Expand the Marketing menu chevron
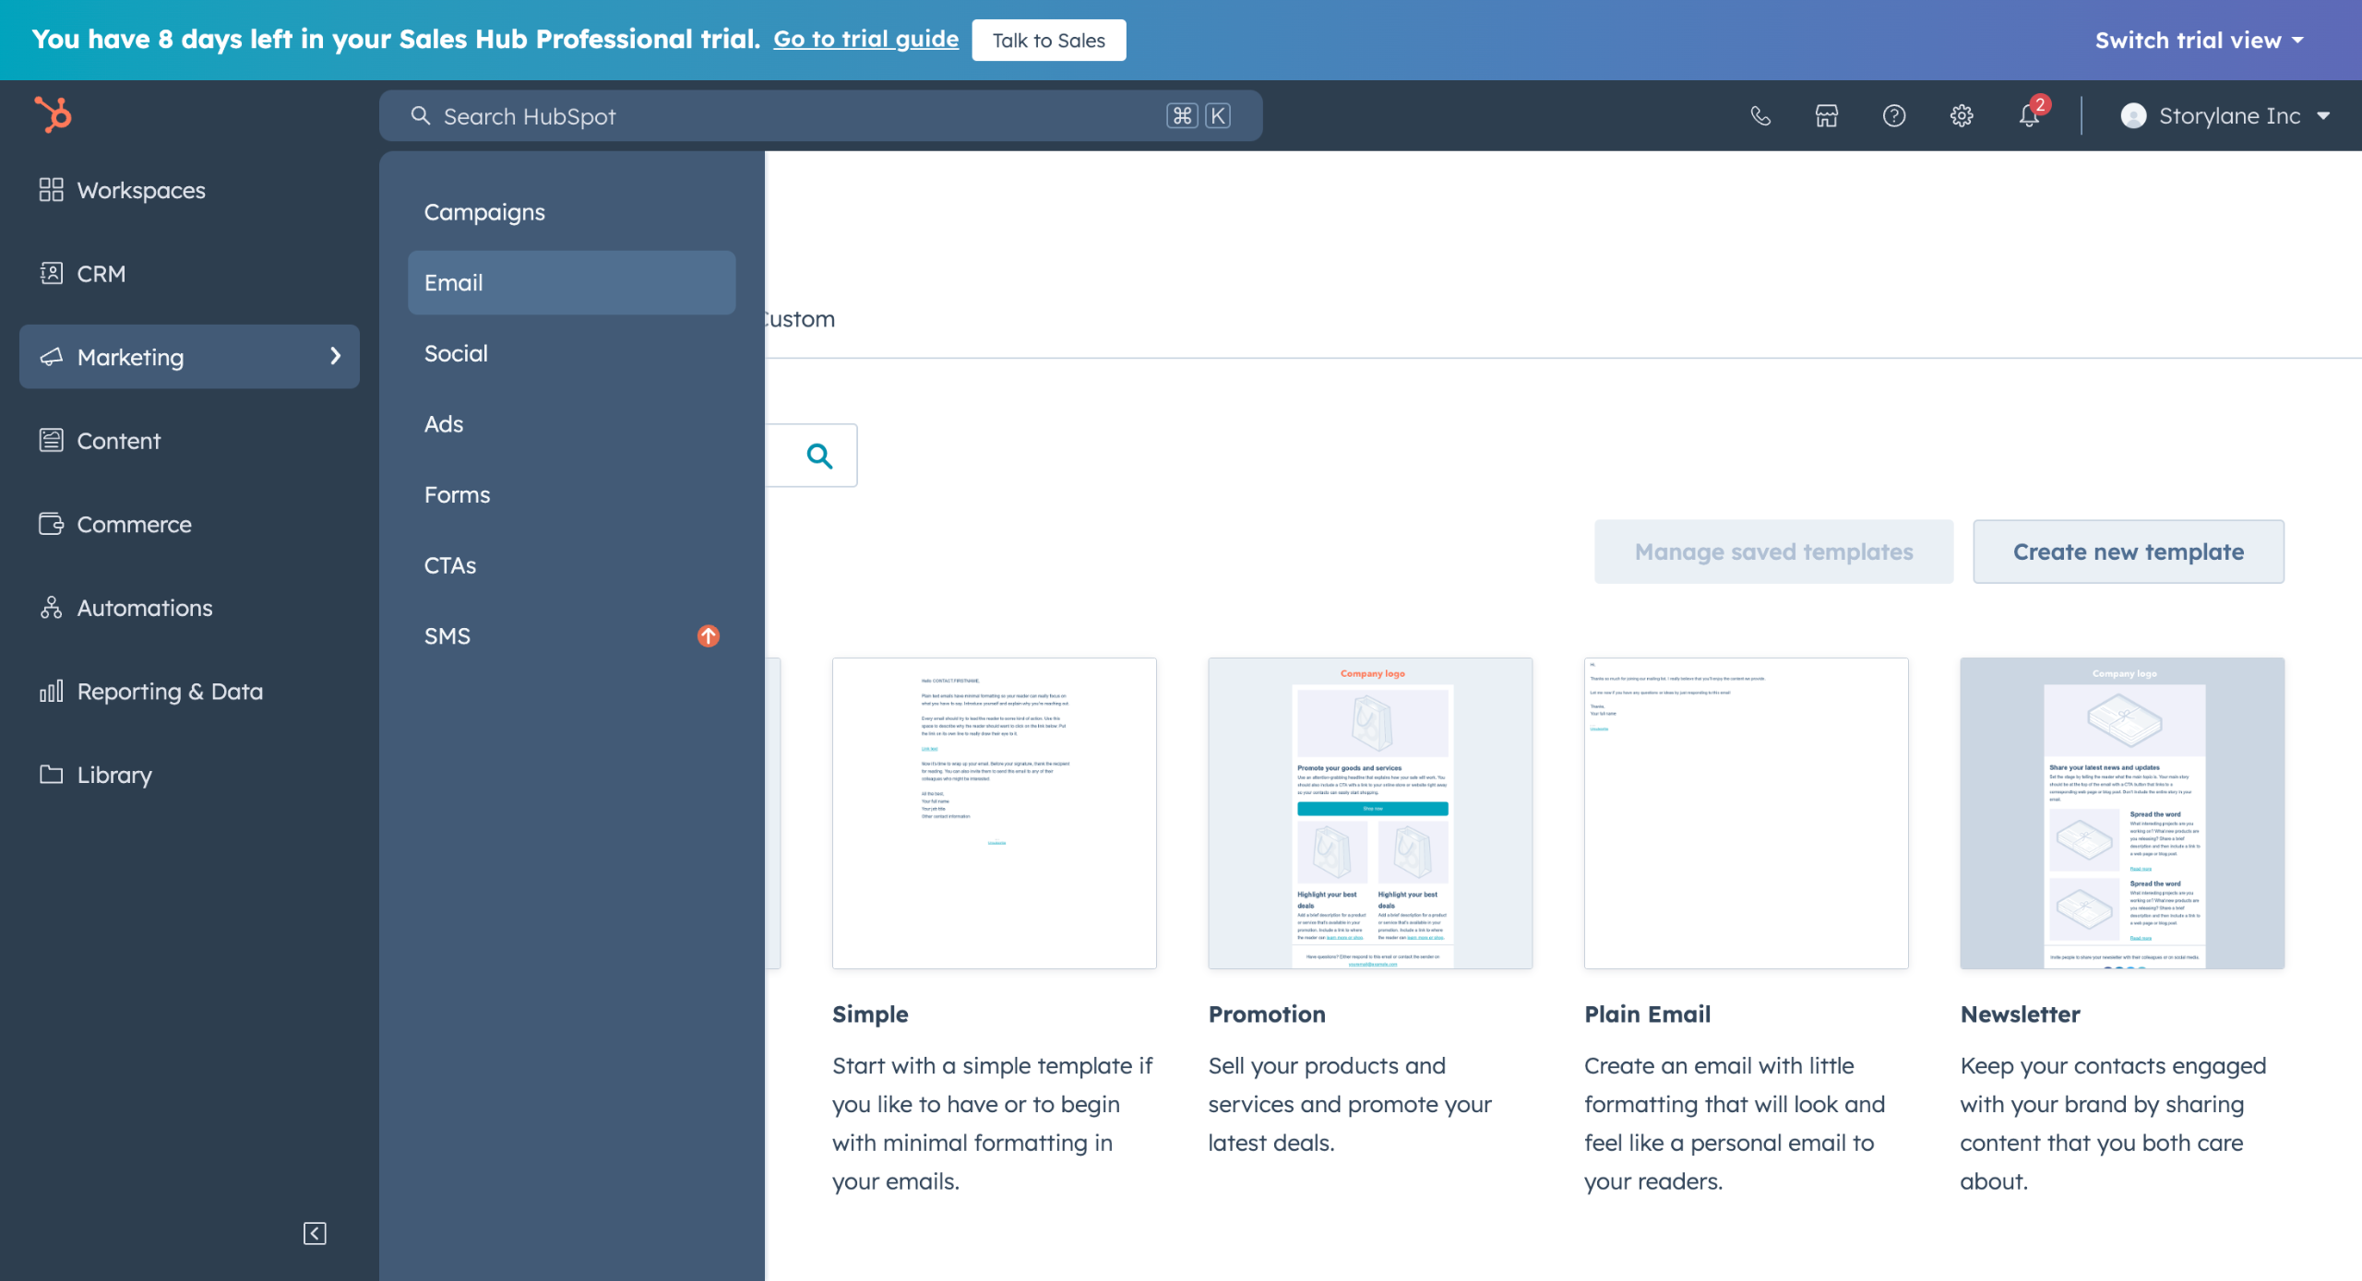This screenshot has width=2362, height=1281. pos(336,356)
